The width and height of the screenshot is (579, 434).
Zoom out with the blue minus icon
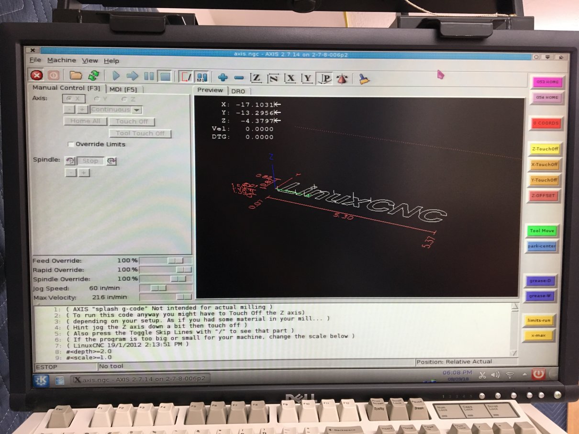[x=239, y=78]
